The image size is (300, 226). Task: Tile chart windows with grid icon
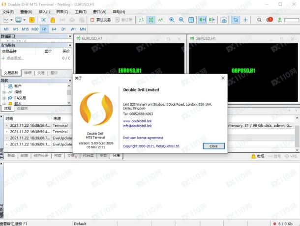(x=191, y=20)
